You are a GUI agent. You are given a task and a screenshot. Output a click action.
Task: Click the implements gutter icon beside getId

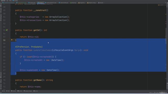7,30
